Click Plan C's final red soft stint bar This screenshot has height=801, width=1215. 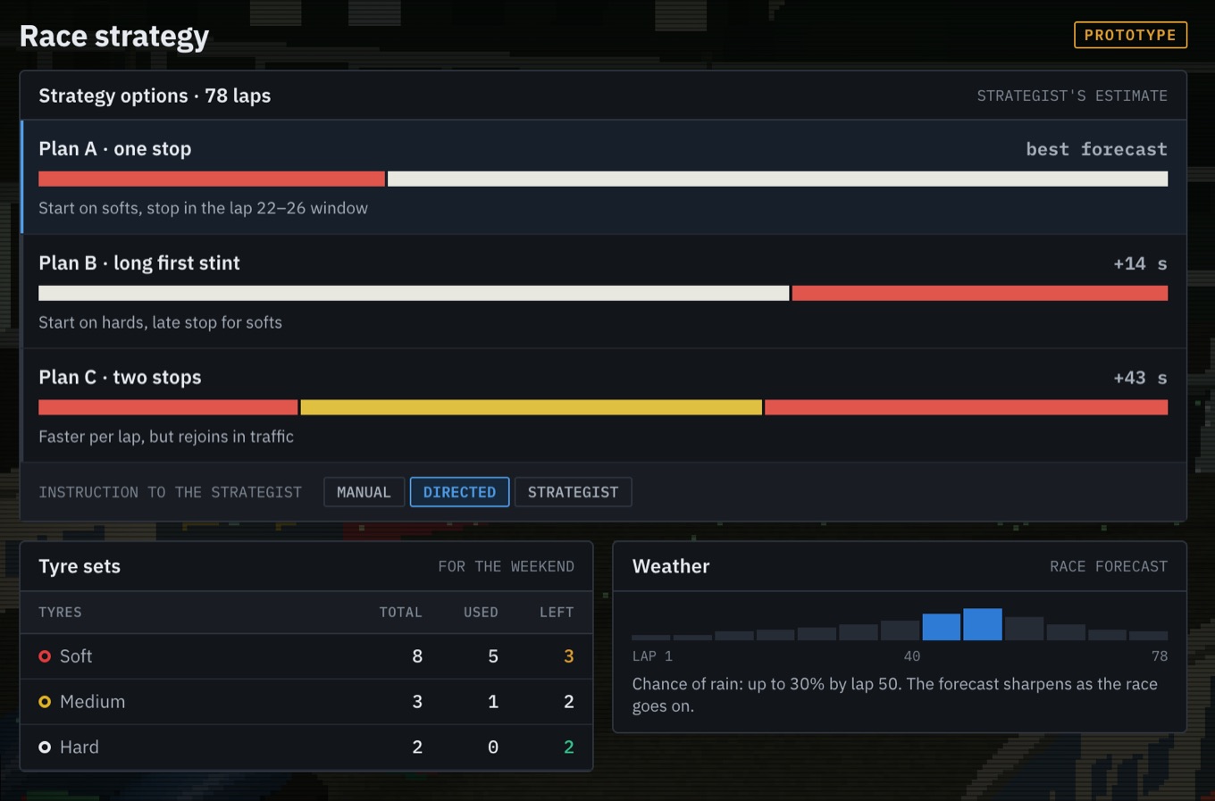pos(966,407)
